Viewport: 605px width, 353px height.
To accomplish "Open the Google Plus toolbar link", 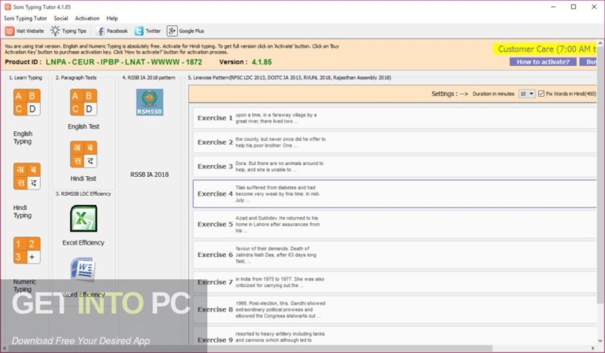I will click(x=186, y=31).
